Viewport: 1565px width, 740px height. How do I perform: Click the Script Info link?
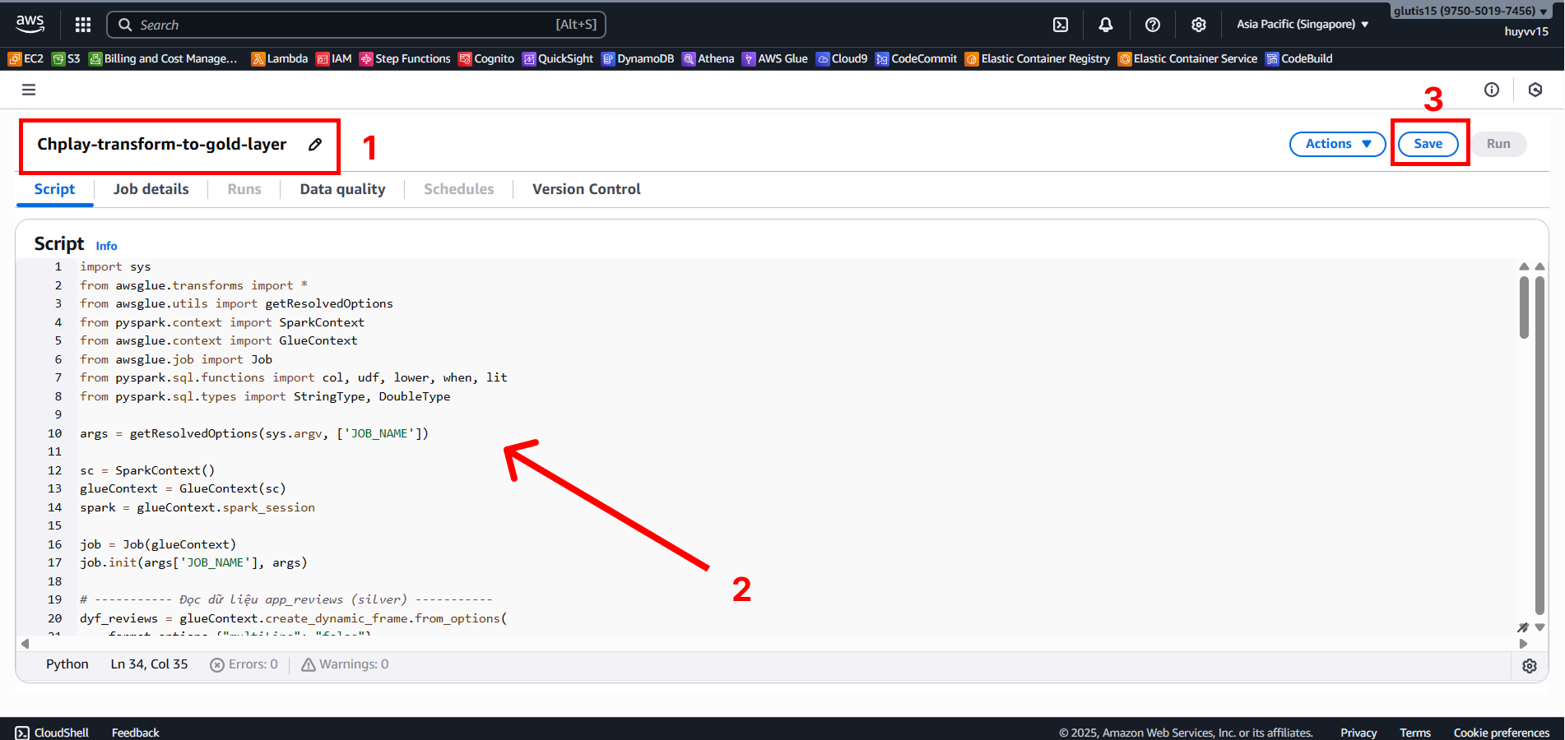[x=106, y=246]
